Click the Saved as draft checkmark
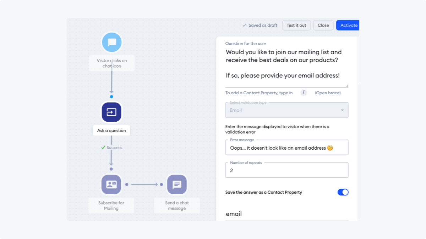Screen dimensions: 426x239 [244, 25]
